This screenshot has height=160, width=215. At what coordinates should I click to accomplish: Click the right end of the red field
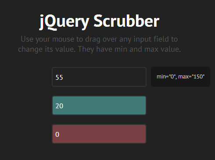143,134
